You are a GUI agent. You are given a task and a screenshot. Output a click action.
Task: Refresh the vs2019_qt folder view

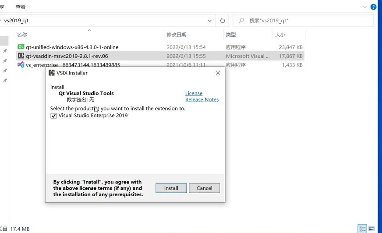pos(223,21)
